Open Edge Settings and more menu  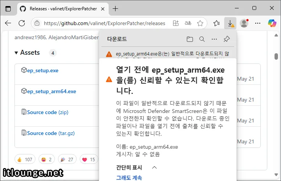point(258,23)
